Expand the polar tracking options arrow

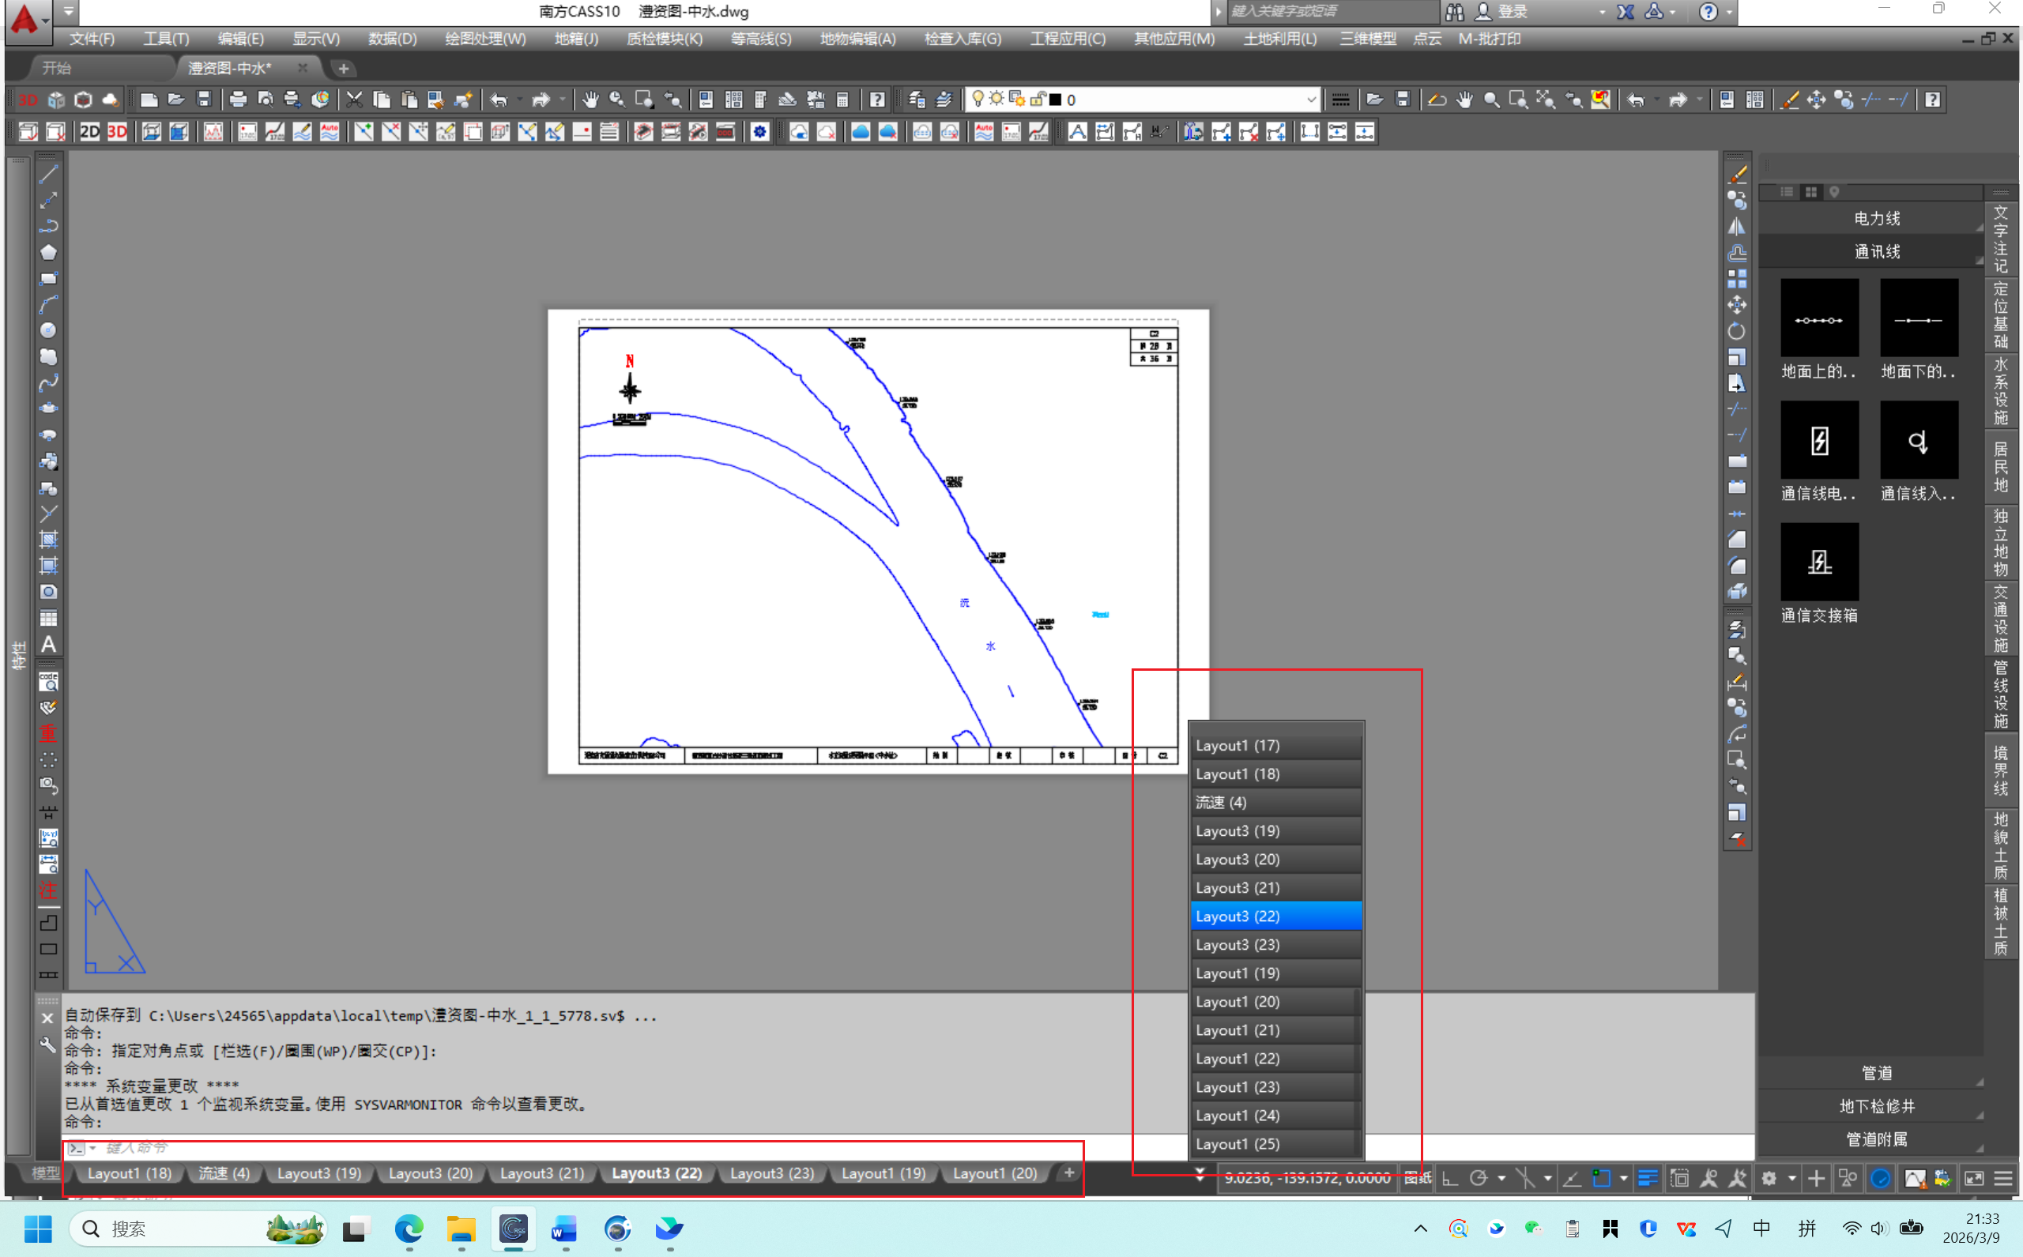(1501, 1178)
